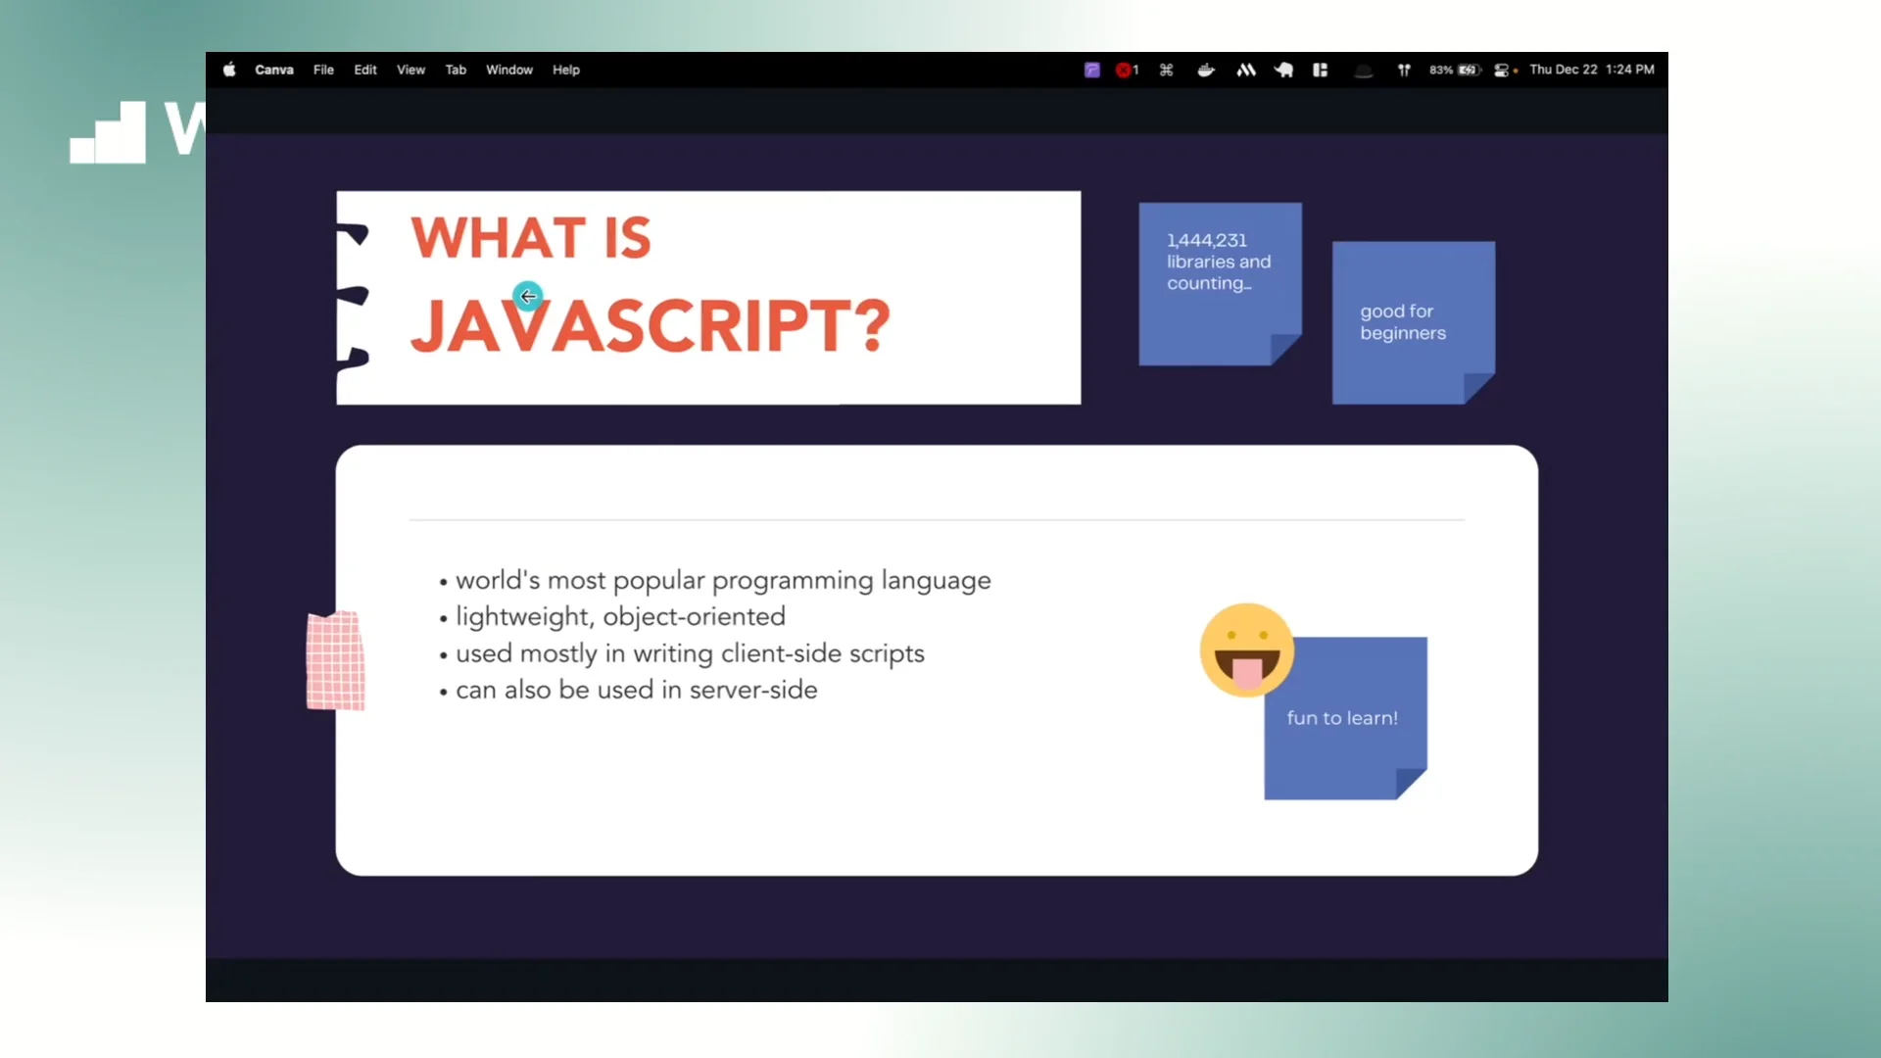The image size is (1881, 1058).
Task: Click the teal back arrow button
Action: [528, 296]
